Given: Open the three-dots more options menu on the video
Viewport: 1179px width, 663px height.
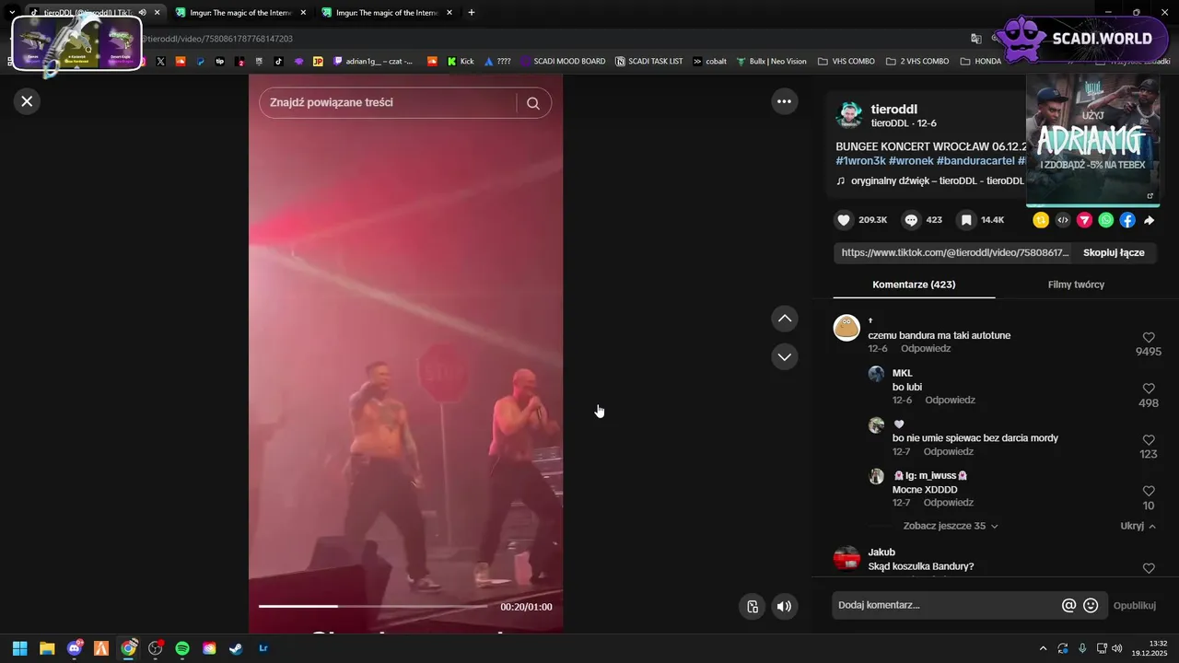Looking at the screenshot, I should [x=784, y=101].
